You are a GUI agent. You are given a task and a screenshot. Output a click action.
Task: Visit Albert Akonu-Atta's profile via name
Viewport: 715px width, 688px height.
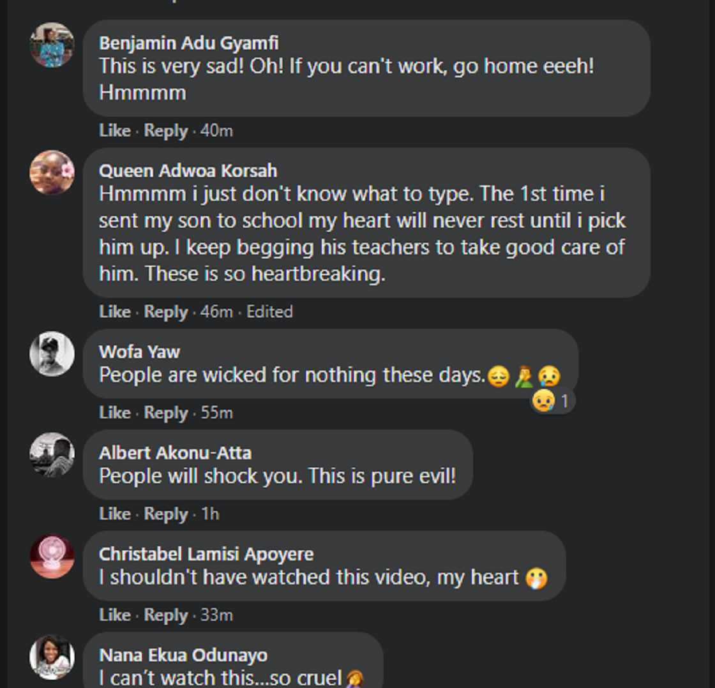(x=175, y=453)
